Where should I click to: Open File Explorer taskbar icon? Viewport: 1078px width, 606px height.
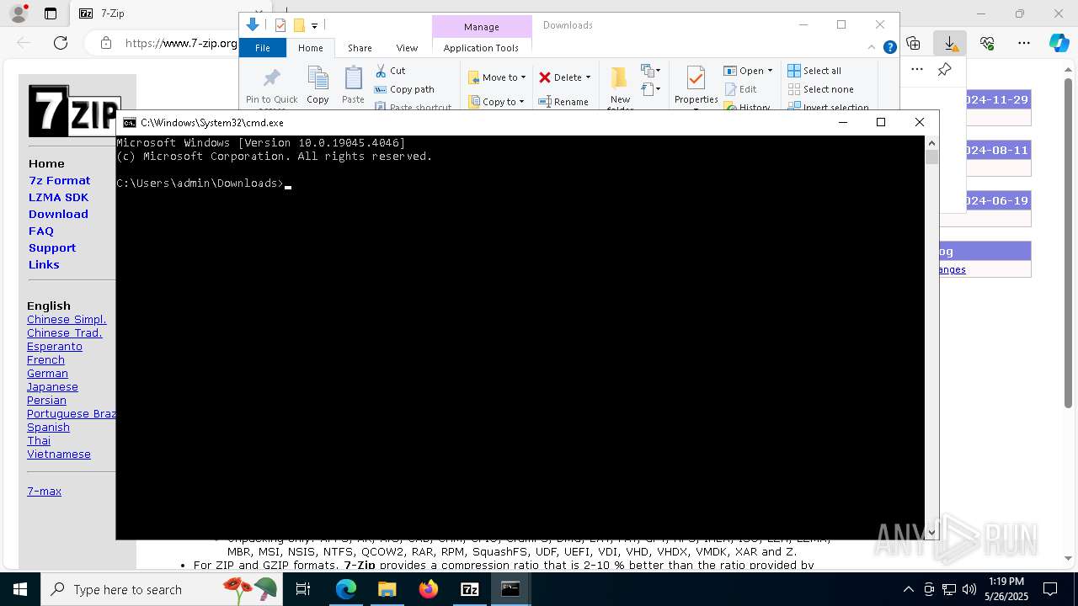(x=387, y=589)
